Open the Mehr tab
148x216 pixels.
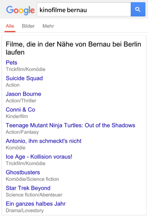tap(48, 26)
